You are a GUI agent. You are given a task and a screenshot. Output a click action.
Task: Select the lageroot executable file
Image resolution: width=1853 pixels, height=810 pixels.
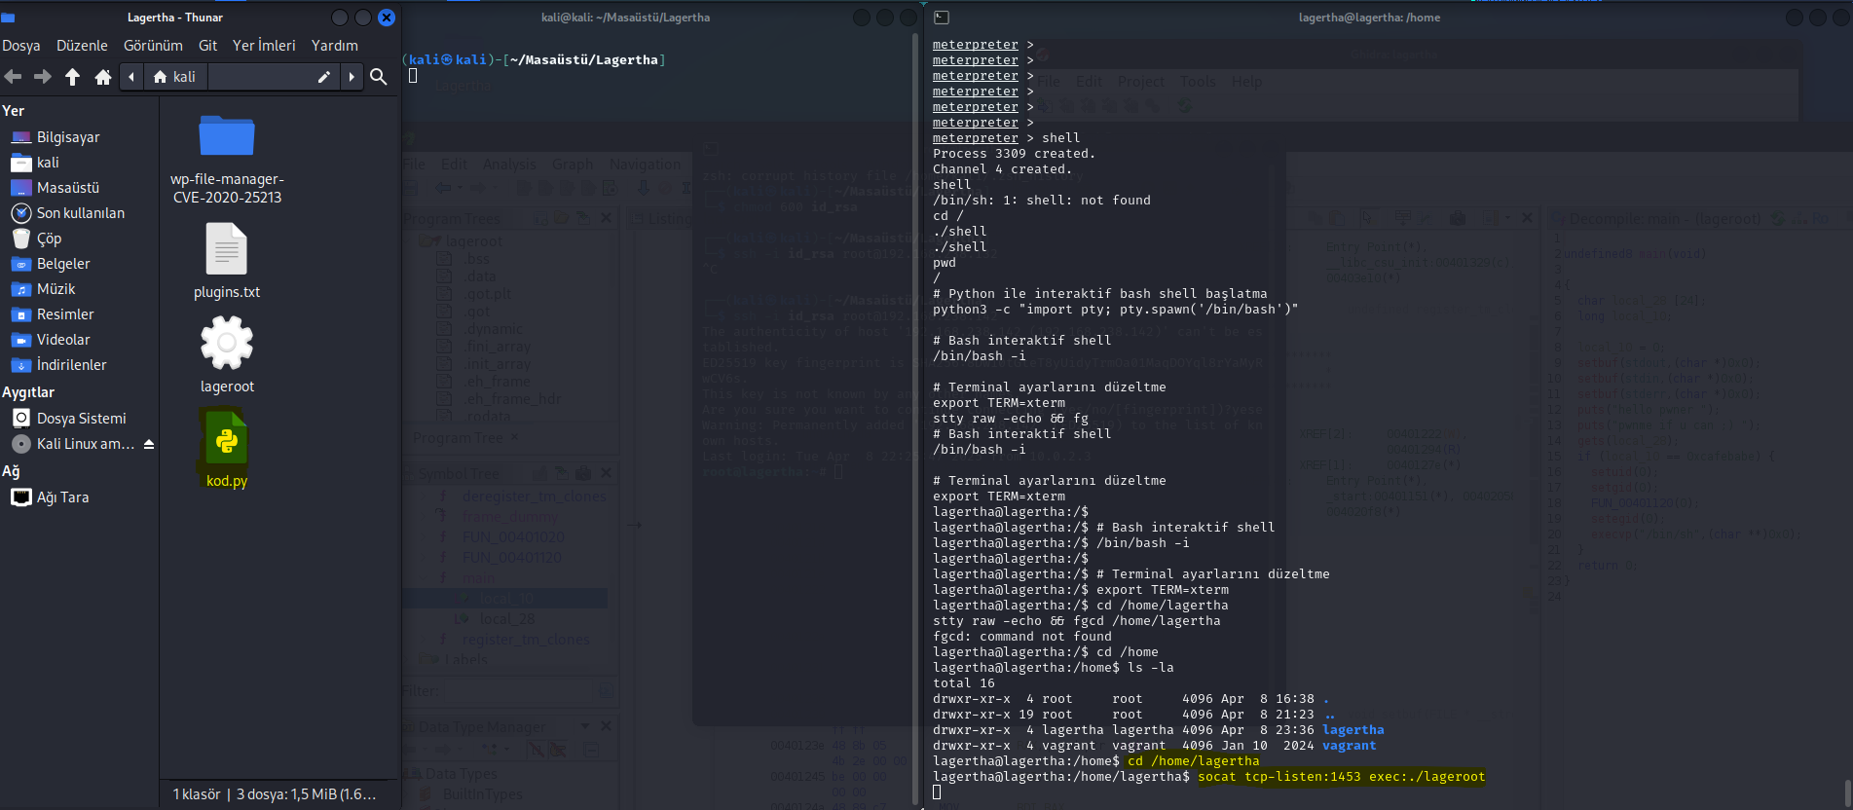[x=227, y=356]
